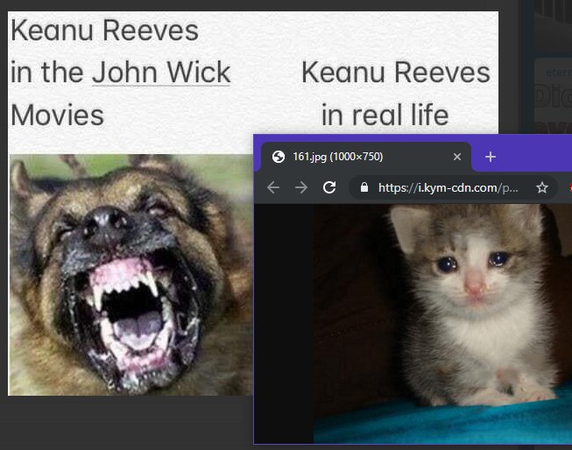Select the 161.jpg (1000×750) tab

(x=366, y=157)
